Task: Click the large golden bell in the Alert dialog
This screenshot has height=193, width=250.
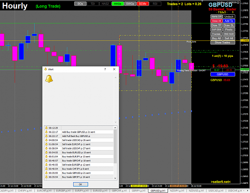Action: (x=49, y=79)
